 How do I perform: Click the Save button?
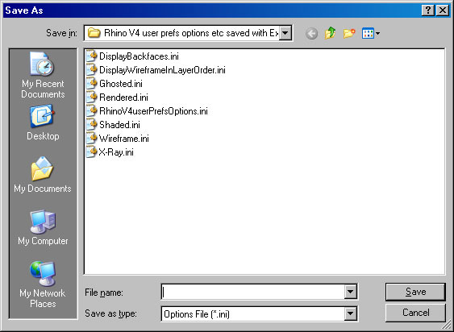pyautogui.click(x=415, y=292)
